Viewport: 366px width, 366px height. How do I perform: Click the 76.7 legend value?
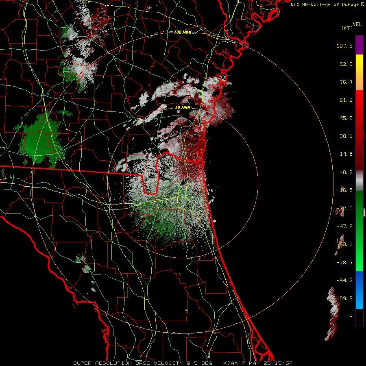click(346, 82)
